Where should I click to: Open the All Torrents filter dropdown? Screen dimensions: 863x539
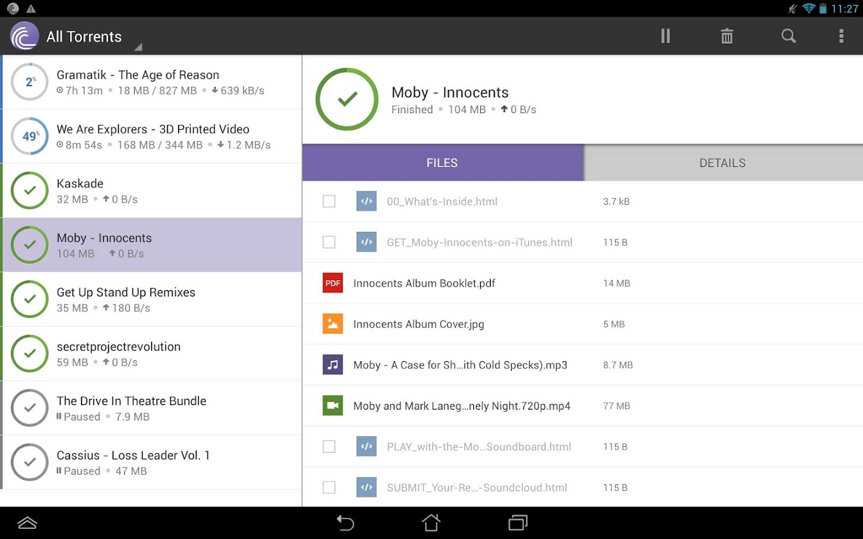click(93, 37)
